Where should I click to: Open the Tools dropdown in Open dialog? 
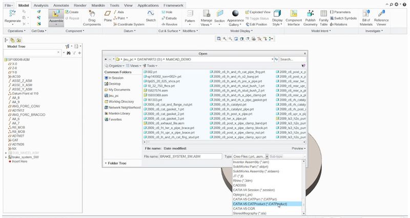(150, 66)
